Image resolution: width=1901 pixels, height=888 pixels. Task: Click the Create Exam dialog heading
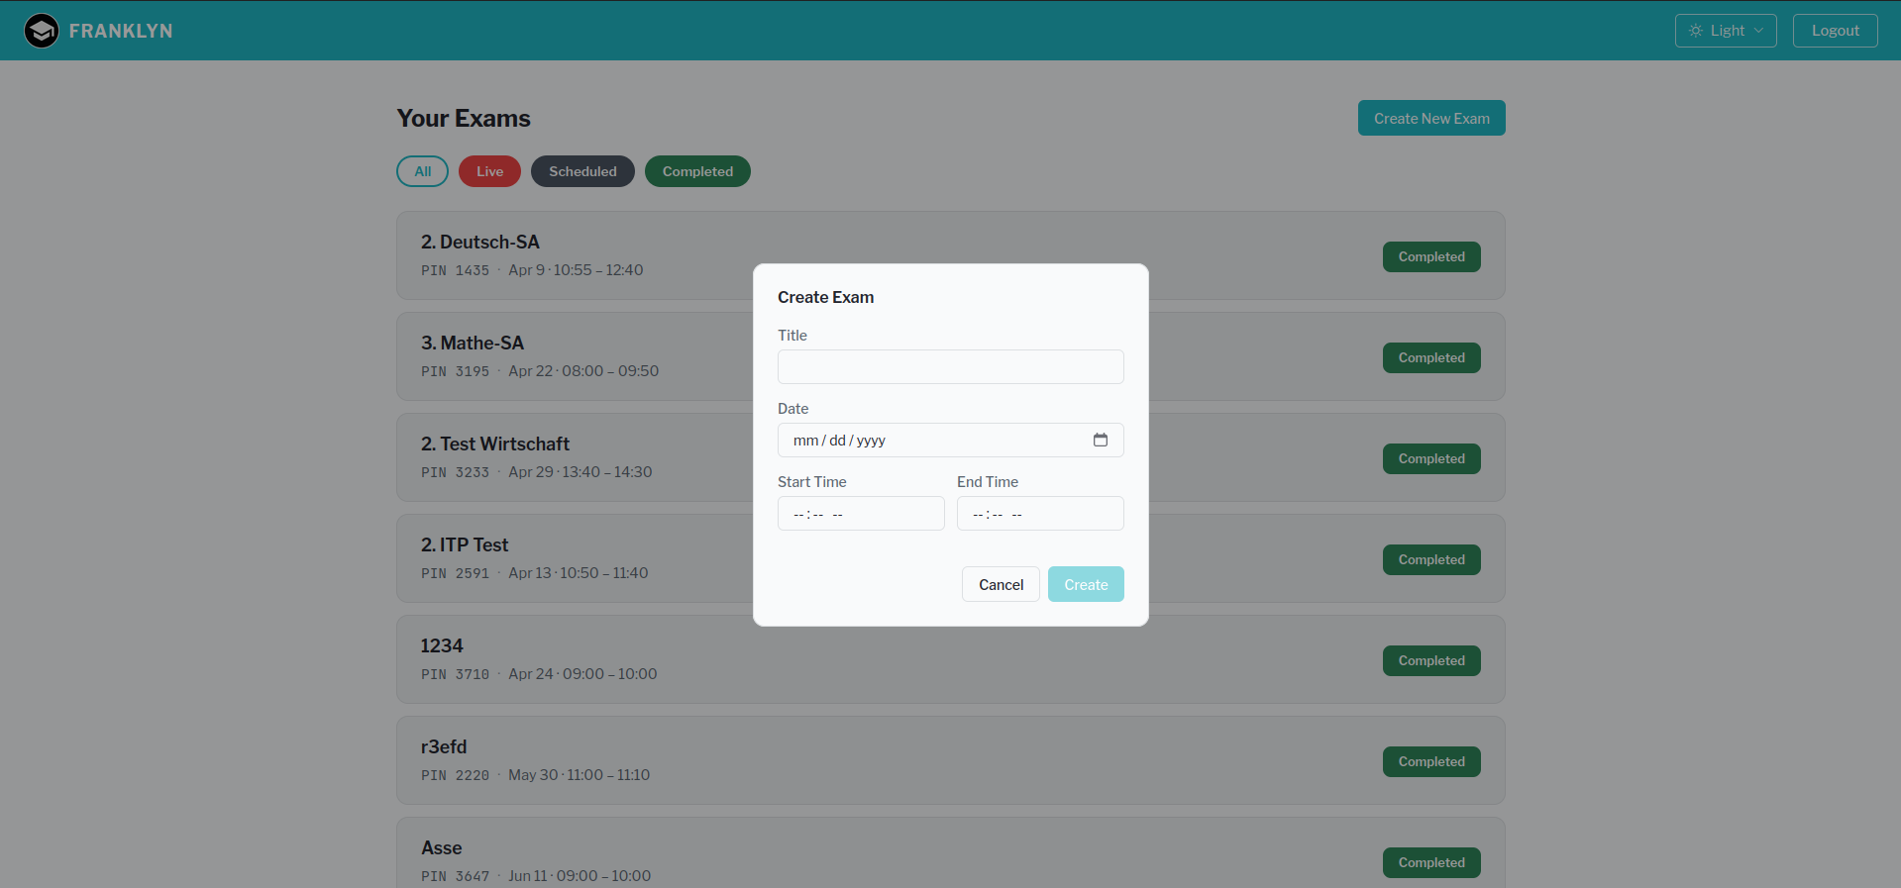coord(825,297)
